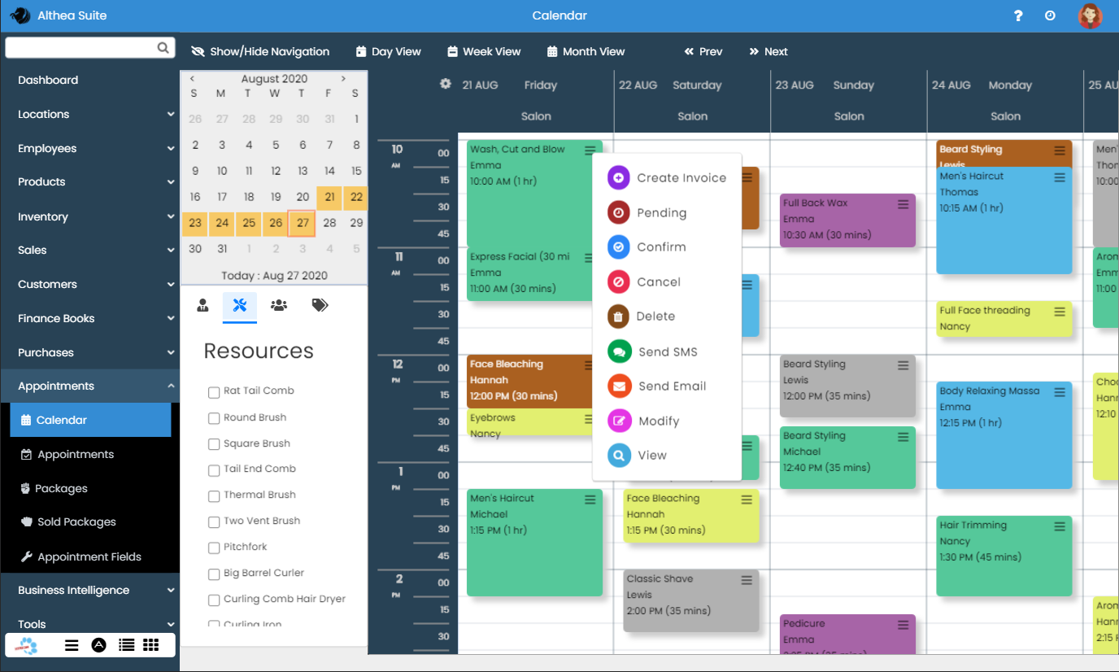
Task: Click the hamburger lines icon in bottom bar
Action: point(72,644)
